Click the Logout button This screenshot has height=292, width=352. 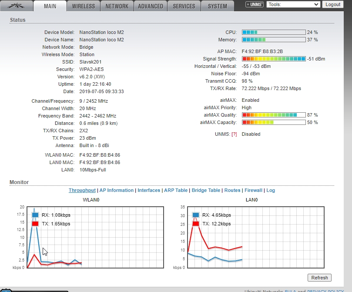pos(333,4)
